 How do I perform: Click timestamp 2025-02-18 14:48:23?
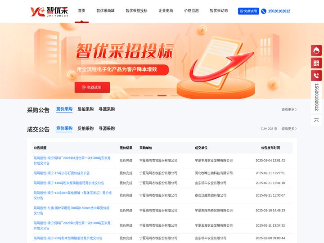tap(270, 211)
